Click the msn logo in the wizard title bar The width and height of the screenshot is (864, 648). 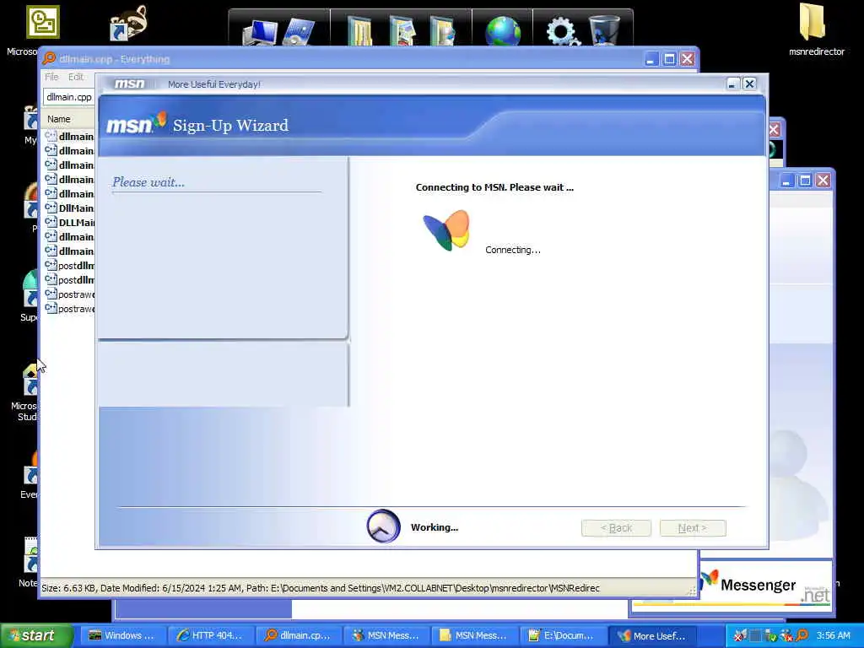coord(129,84)
